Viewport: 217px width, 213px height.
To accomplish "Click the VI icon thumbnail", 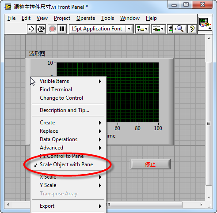I will (x=205, y=24).
